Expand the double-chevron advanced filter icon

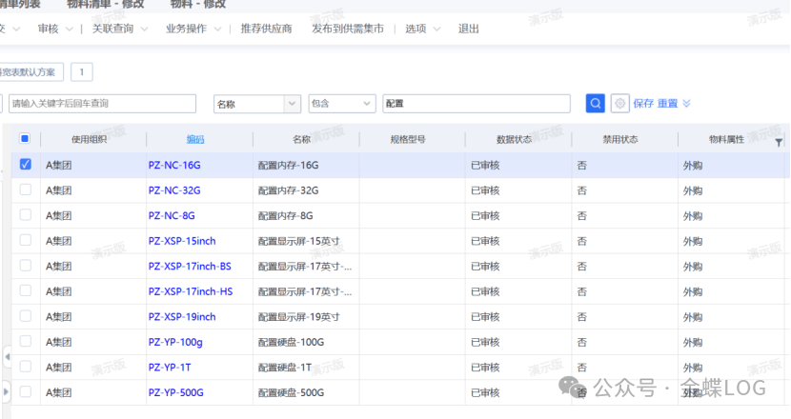pos(686,104)
